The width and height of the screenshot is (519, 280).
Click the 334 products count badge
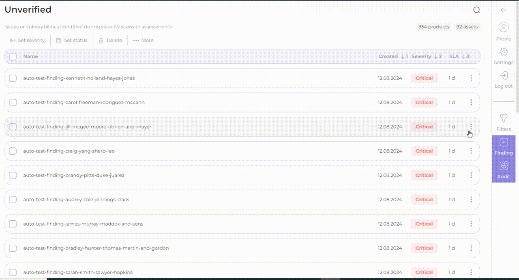[x=434, y=27]
